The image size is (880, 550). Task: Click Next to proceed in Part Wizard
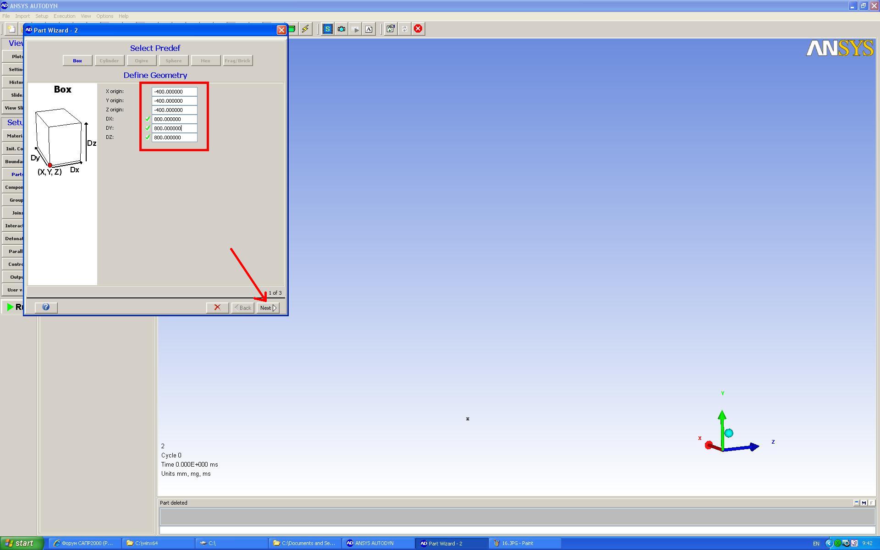click(268, 308)
